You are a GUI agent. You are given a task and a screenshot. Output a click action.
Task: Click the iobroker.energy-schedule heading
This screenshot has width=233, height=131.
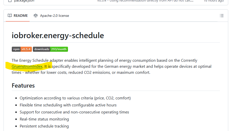click(x=58, y=35)
